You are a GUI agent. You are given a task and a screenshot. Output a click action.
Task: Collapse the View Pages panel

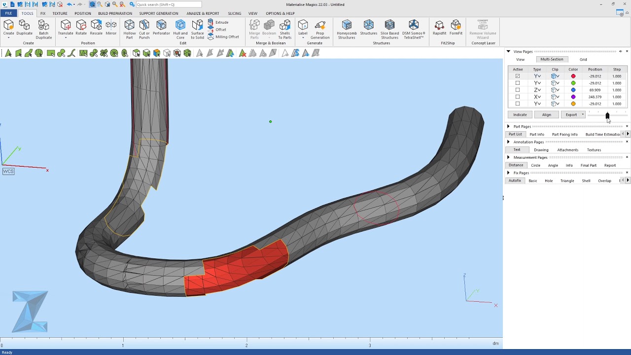pos(508,51)
